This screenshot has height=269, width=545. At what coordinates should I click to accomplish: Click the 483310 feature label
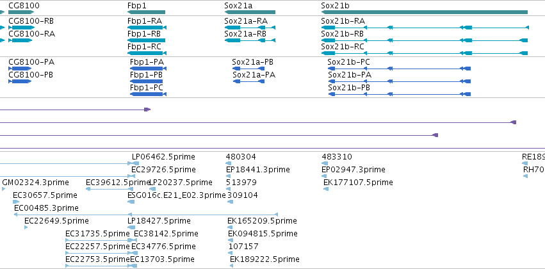[336, 157]
